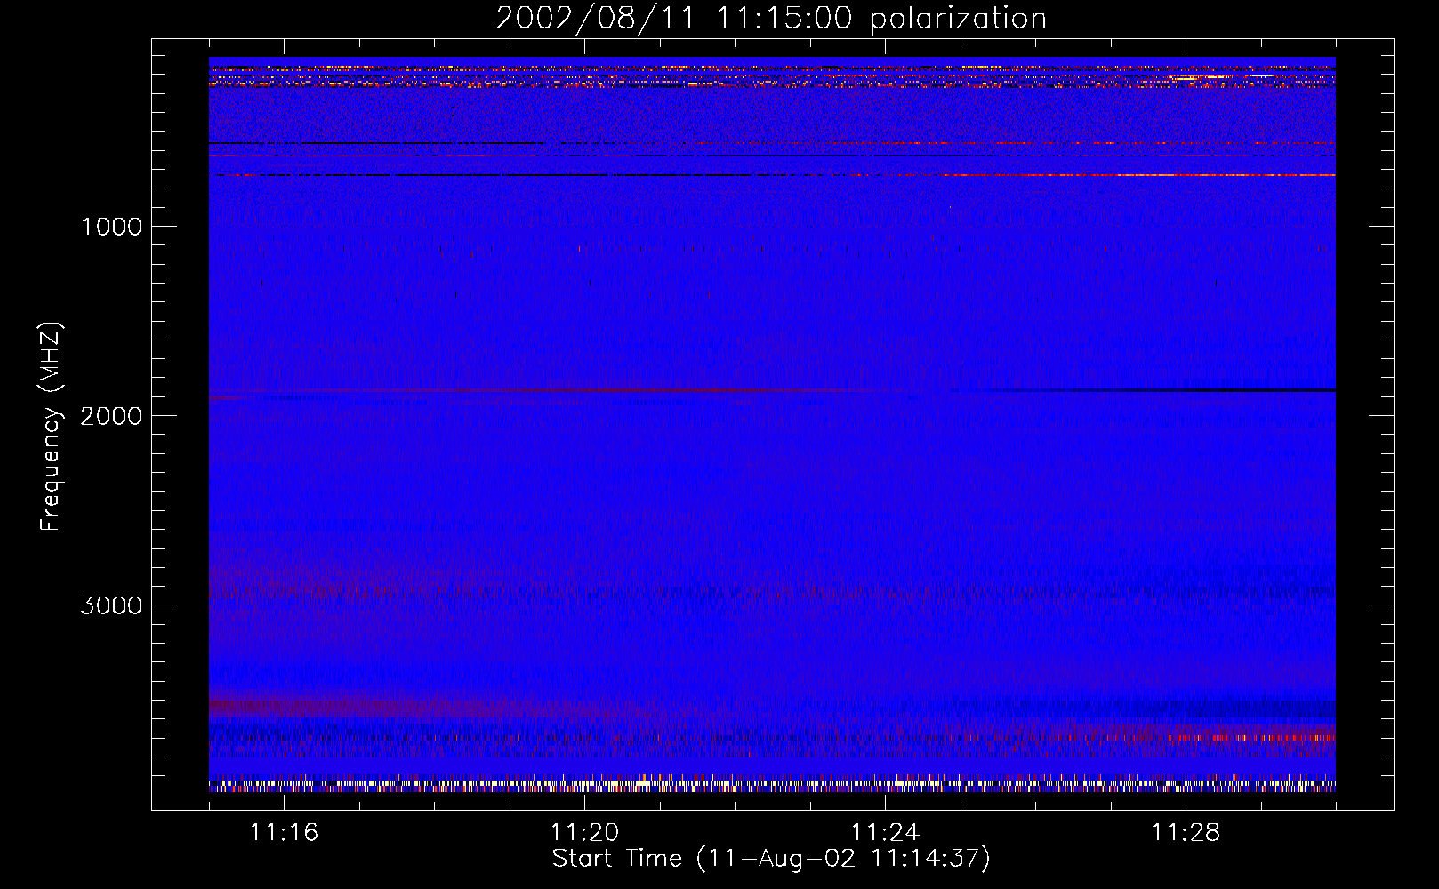Click the "2000" frequency tick label

coord(111,416)
